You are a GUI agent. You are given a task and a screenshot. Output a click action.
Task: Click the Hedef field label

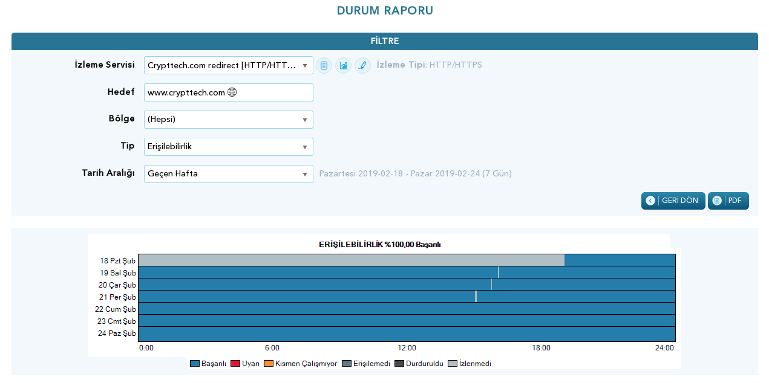tap(121, 92)
